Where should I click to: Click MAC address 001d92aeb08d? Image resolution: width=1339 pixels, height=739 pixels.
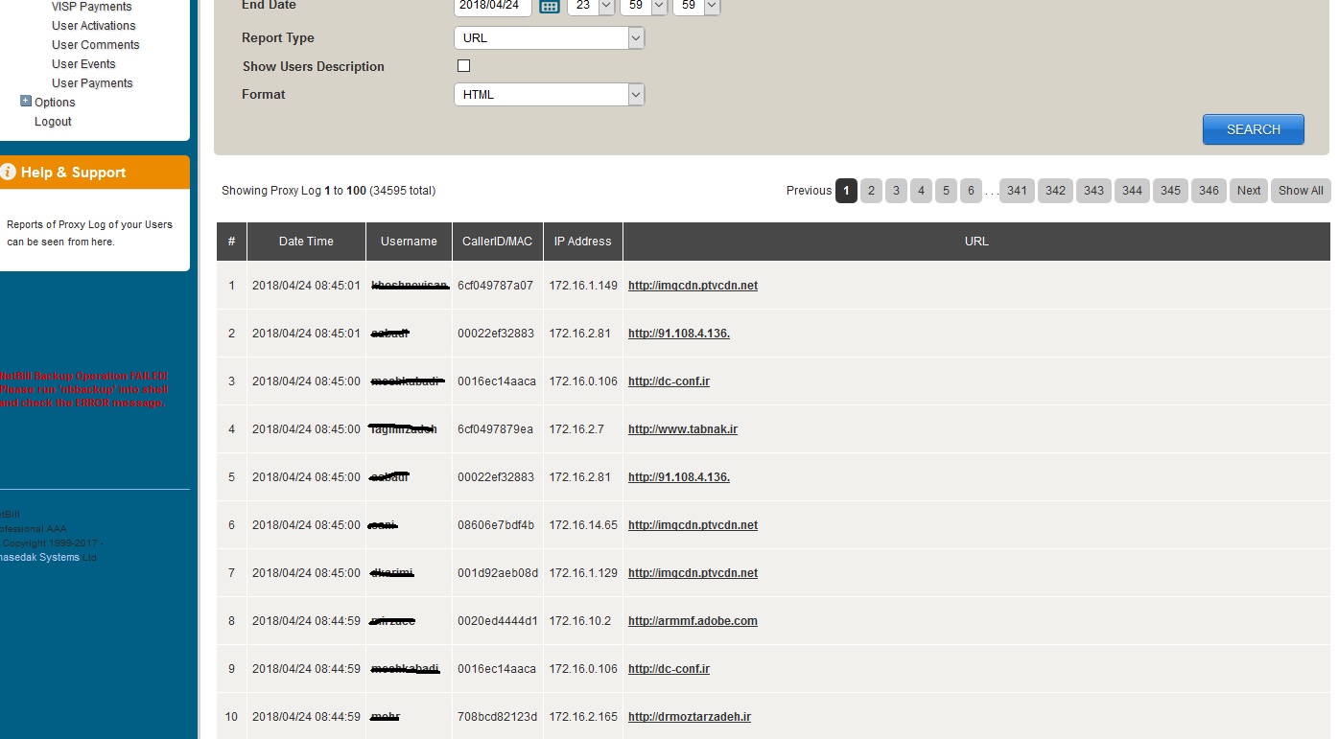(497, 573)
